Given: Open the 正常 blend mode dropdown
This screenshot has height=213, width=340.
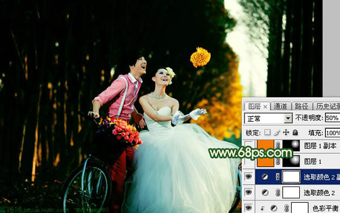Looking at the screenshot, I should [288, 119].
